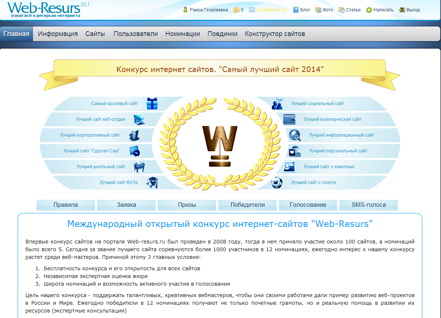Log out via the Выход link
Image resolution: width=441 pixels, height=318 pixels.
click(x=413, y=10)
